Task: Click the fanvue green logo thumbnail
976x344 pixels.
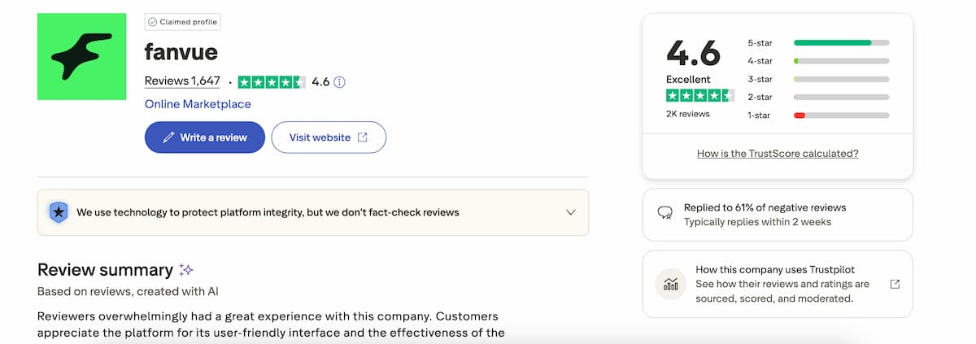Action: [x=81, y=56]
